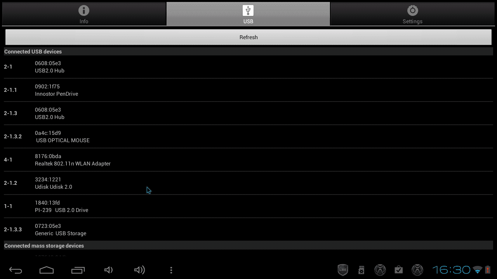Tap the Android home icon
The image size is (497, 279).
47,270
